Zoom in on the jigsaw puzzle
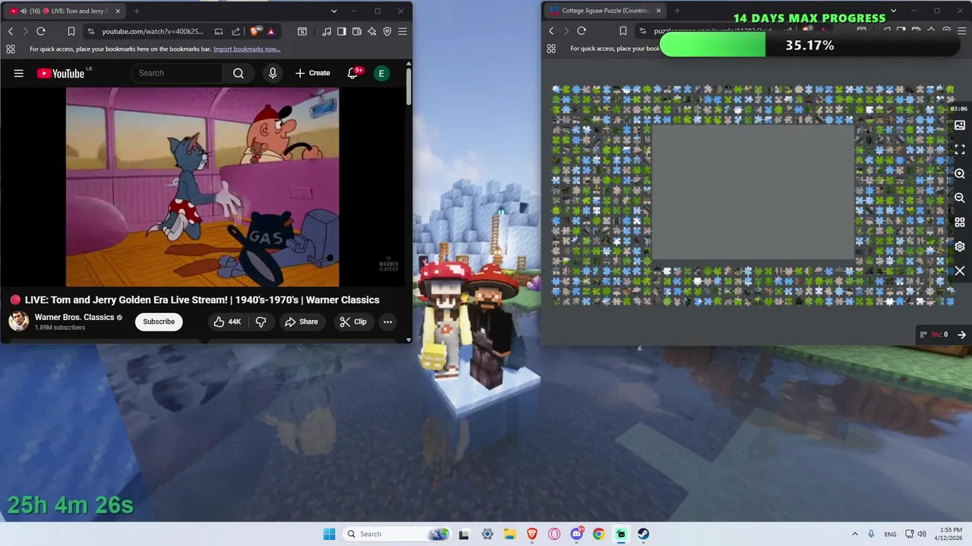972x546 pixels. (960, 174)
